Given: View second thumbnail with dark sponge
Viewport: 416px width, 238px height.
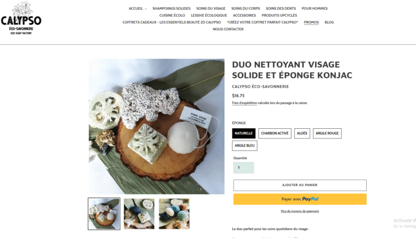Looking at the screenshot, I should (x=139, y=214).
